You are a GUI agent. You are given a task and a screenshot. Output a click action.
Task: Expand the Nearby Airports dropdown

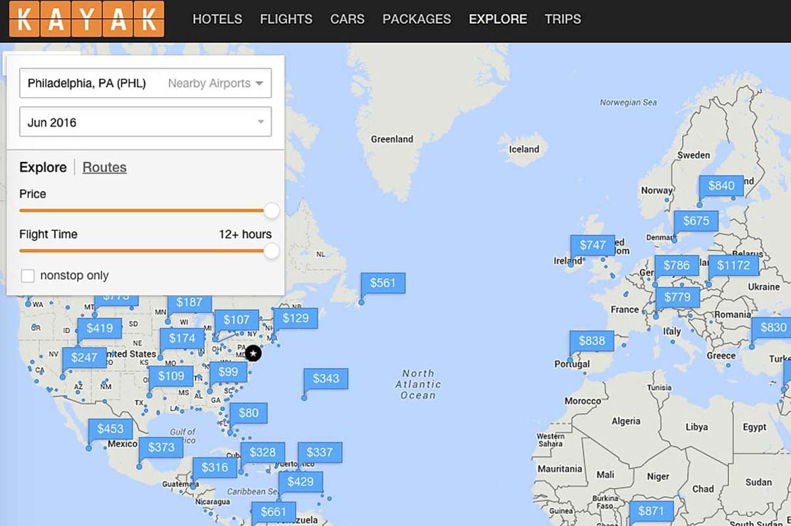click(x=215, y=84)
